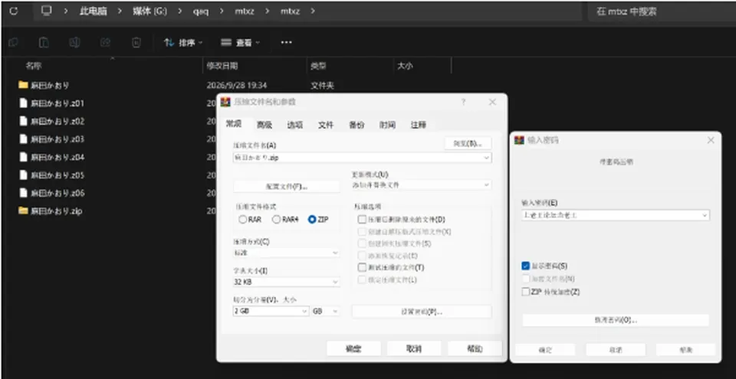Click the 浏览(B)... browse button
This screenshot has width=736, height=379.
[x=468, y=143]
